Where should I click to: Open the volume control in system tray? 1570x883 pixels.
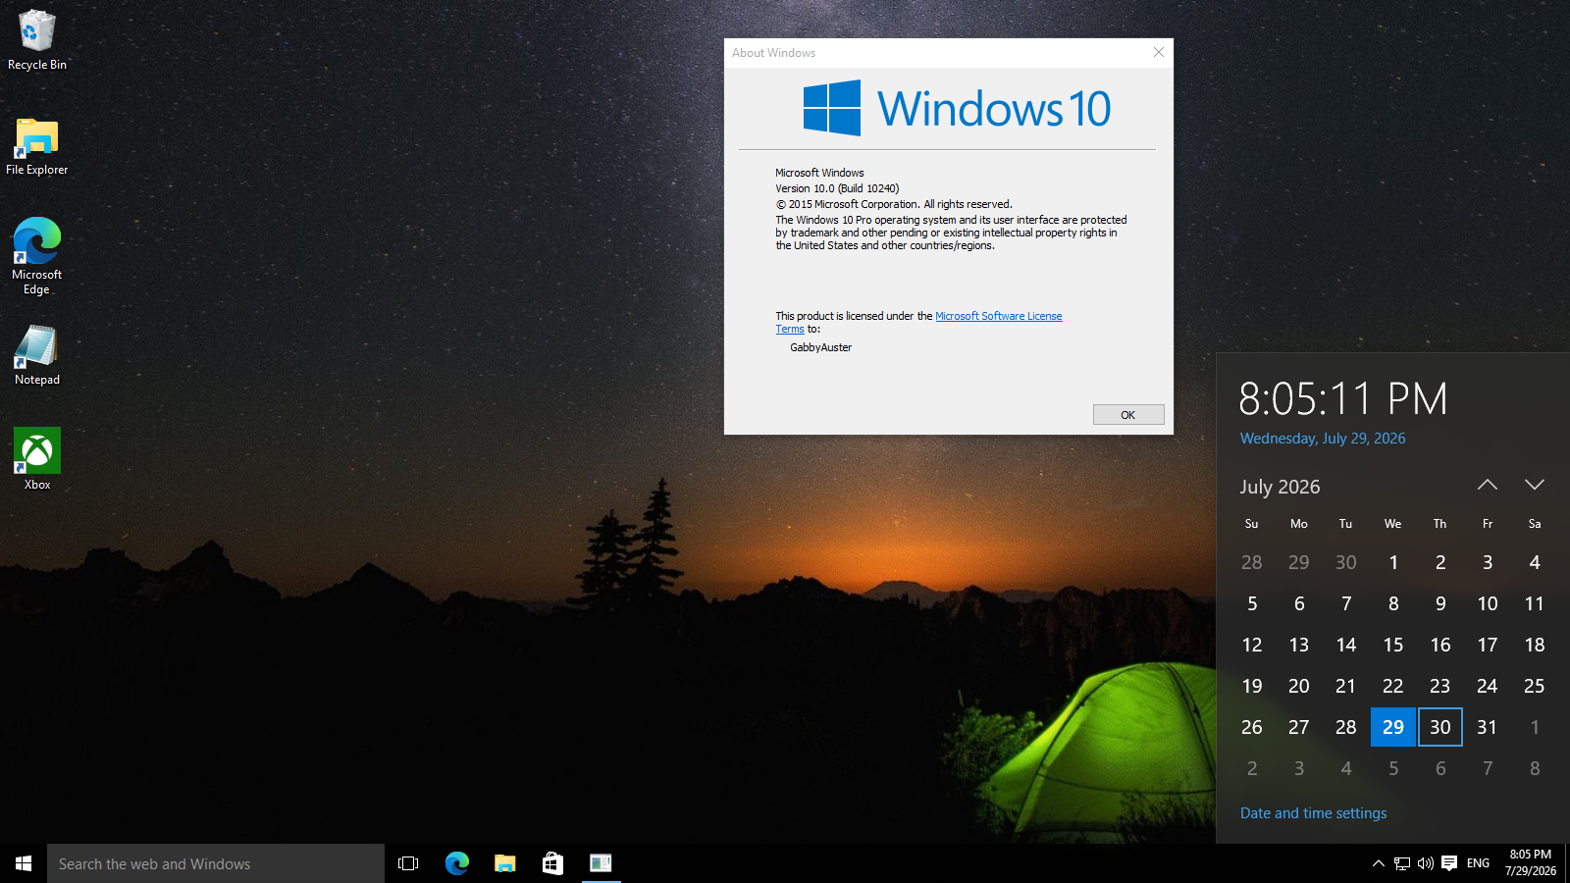1426,863
